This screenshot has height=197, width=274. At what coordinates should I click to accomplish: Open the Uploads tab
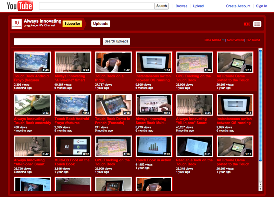pos(101,24)
